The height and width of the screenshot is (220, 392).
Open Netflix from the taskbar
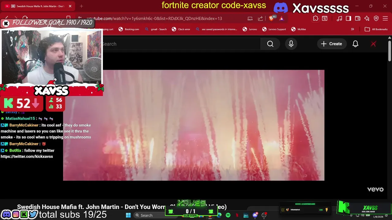point(237,215)
